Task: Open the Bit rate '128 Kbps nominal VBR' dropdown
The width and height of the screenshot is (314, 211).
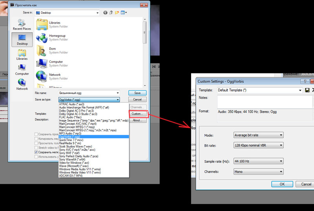Action: pyautogui.click(x=258, y=145)
